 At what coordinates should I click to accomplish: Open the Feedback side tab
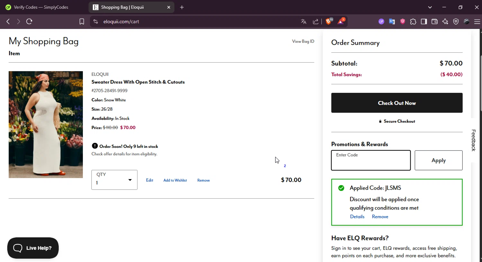(x=473, y=140)
